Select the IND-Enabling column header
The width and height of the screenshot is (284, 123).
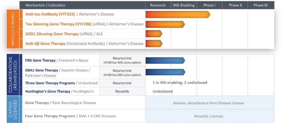pyautogui.click(x=184, y=5)
